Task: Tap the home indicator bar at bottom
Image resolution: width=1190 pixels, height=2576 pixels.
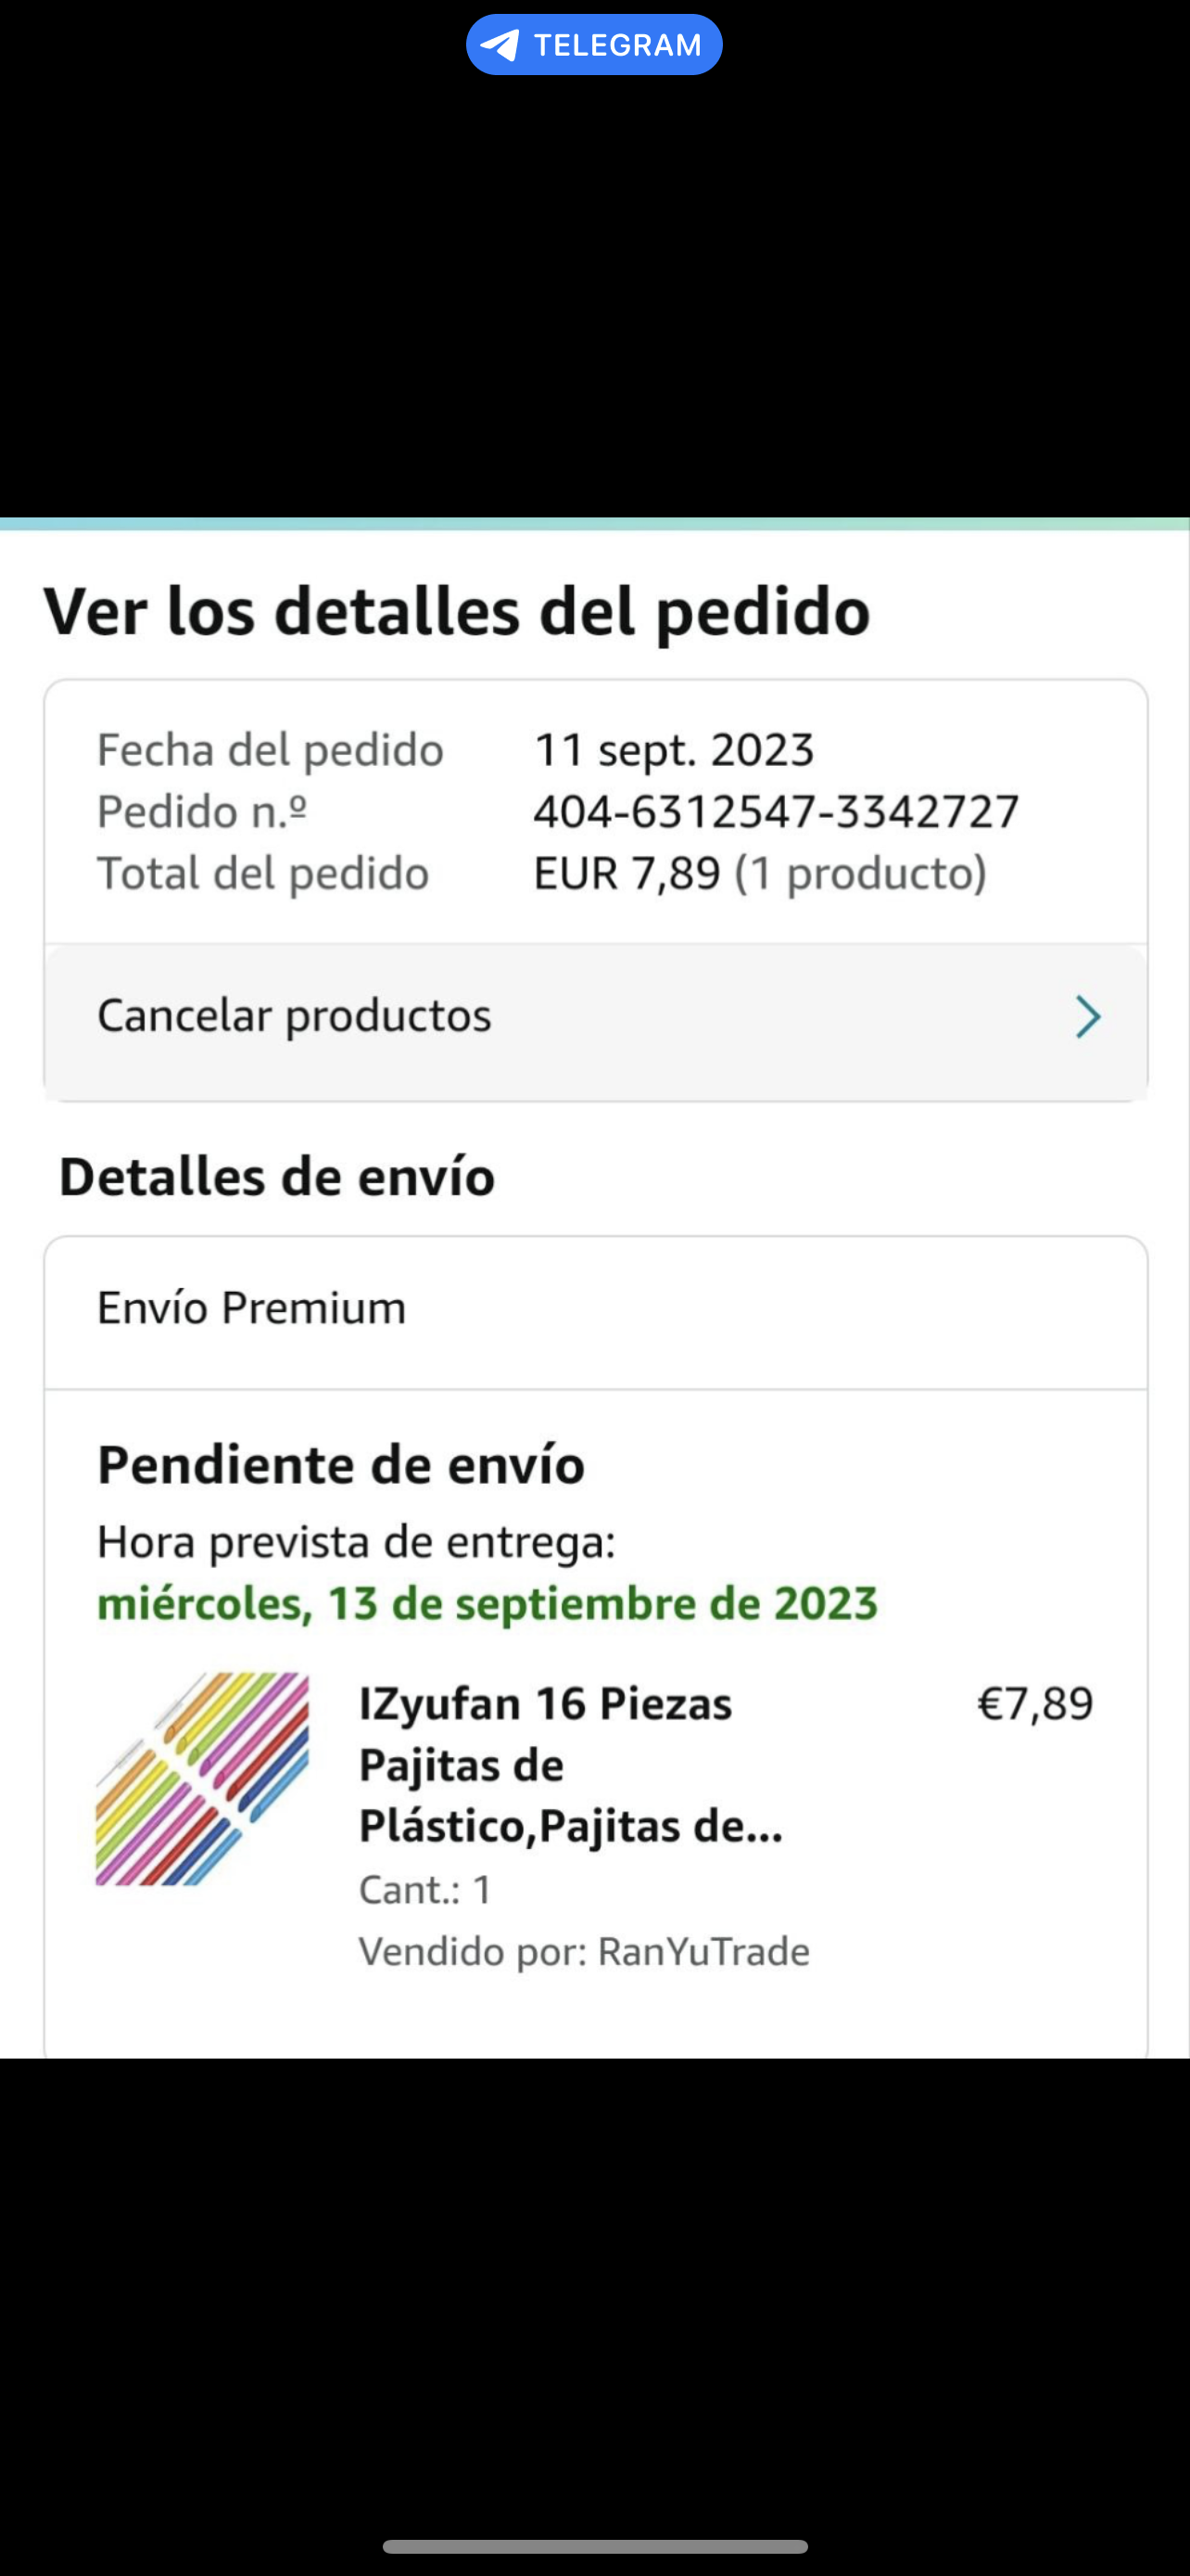Action: click(x=594, y=2546)
